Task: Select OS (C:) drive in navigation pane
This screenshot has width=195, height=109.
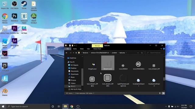Action: click(x=73, y=86)
